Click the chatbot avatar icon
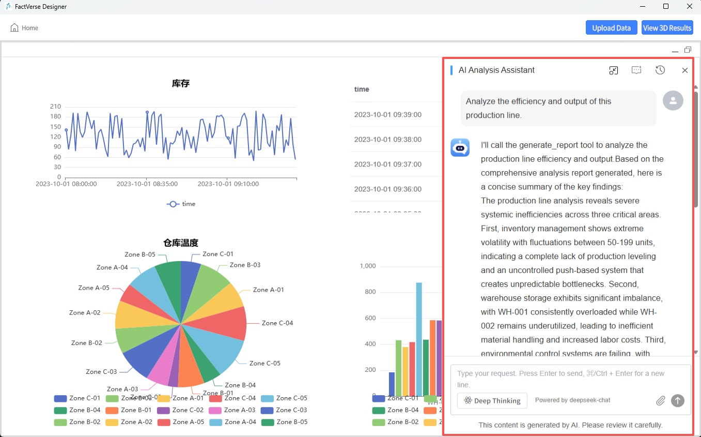Screen dimensions: 701x437 coord(460,148)
